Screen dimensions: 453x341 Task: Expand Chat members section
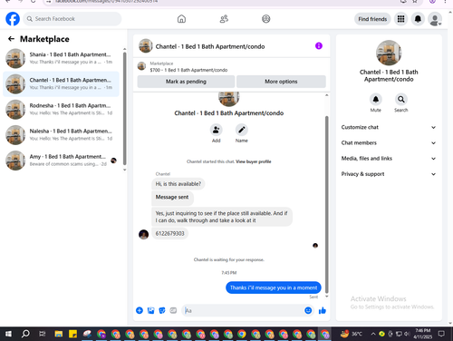(x=389, y=143)
